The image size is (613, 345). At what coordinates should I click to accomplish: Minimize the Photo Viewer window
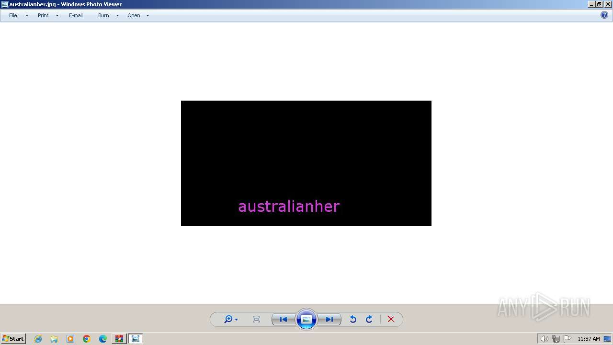tap(591, 4)
